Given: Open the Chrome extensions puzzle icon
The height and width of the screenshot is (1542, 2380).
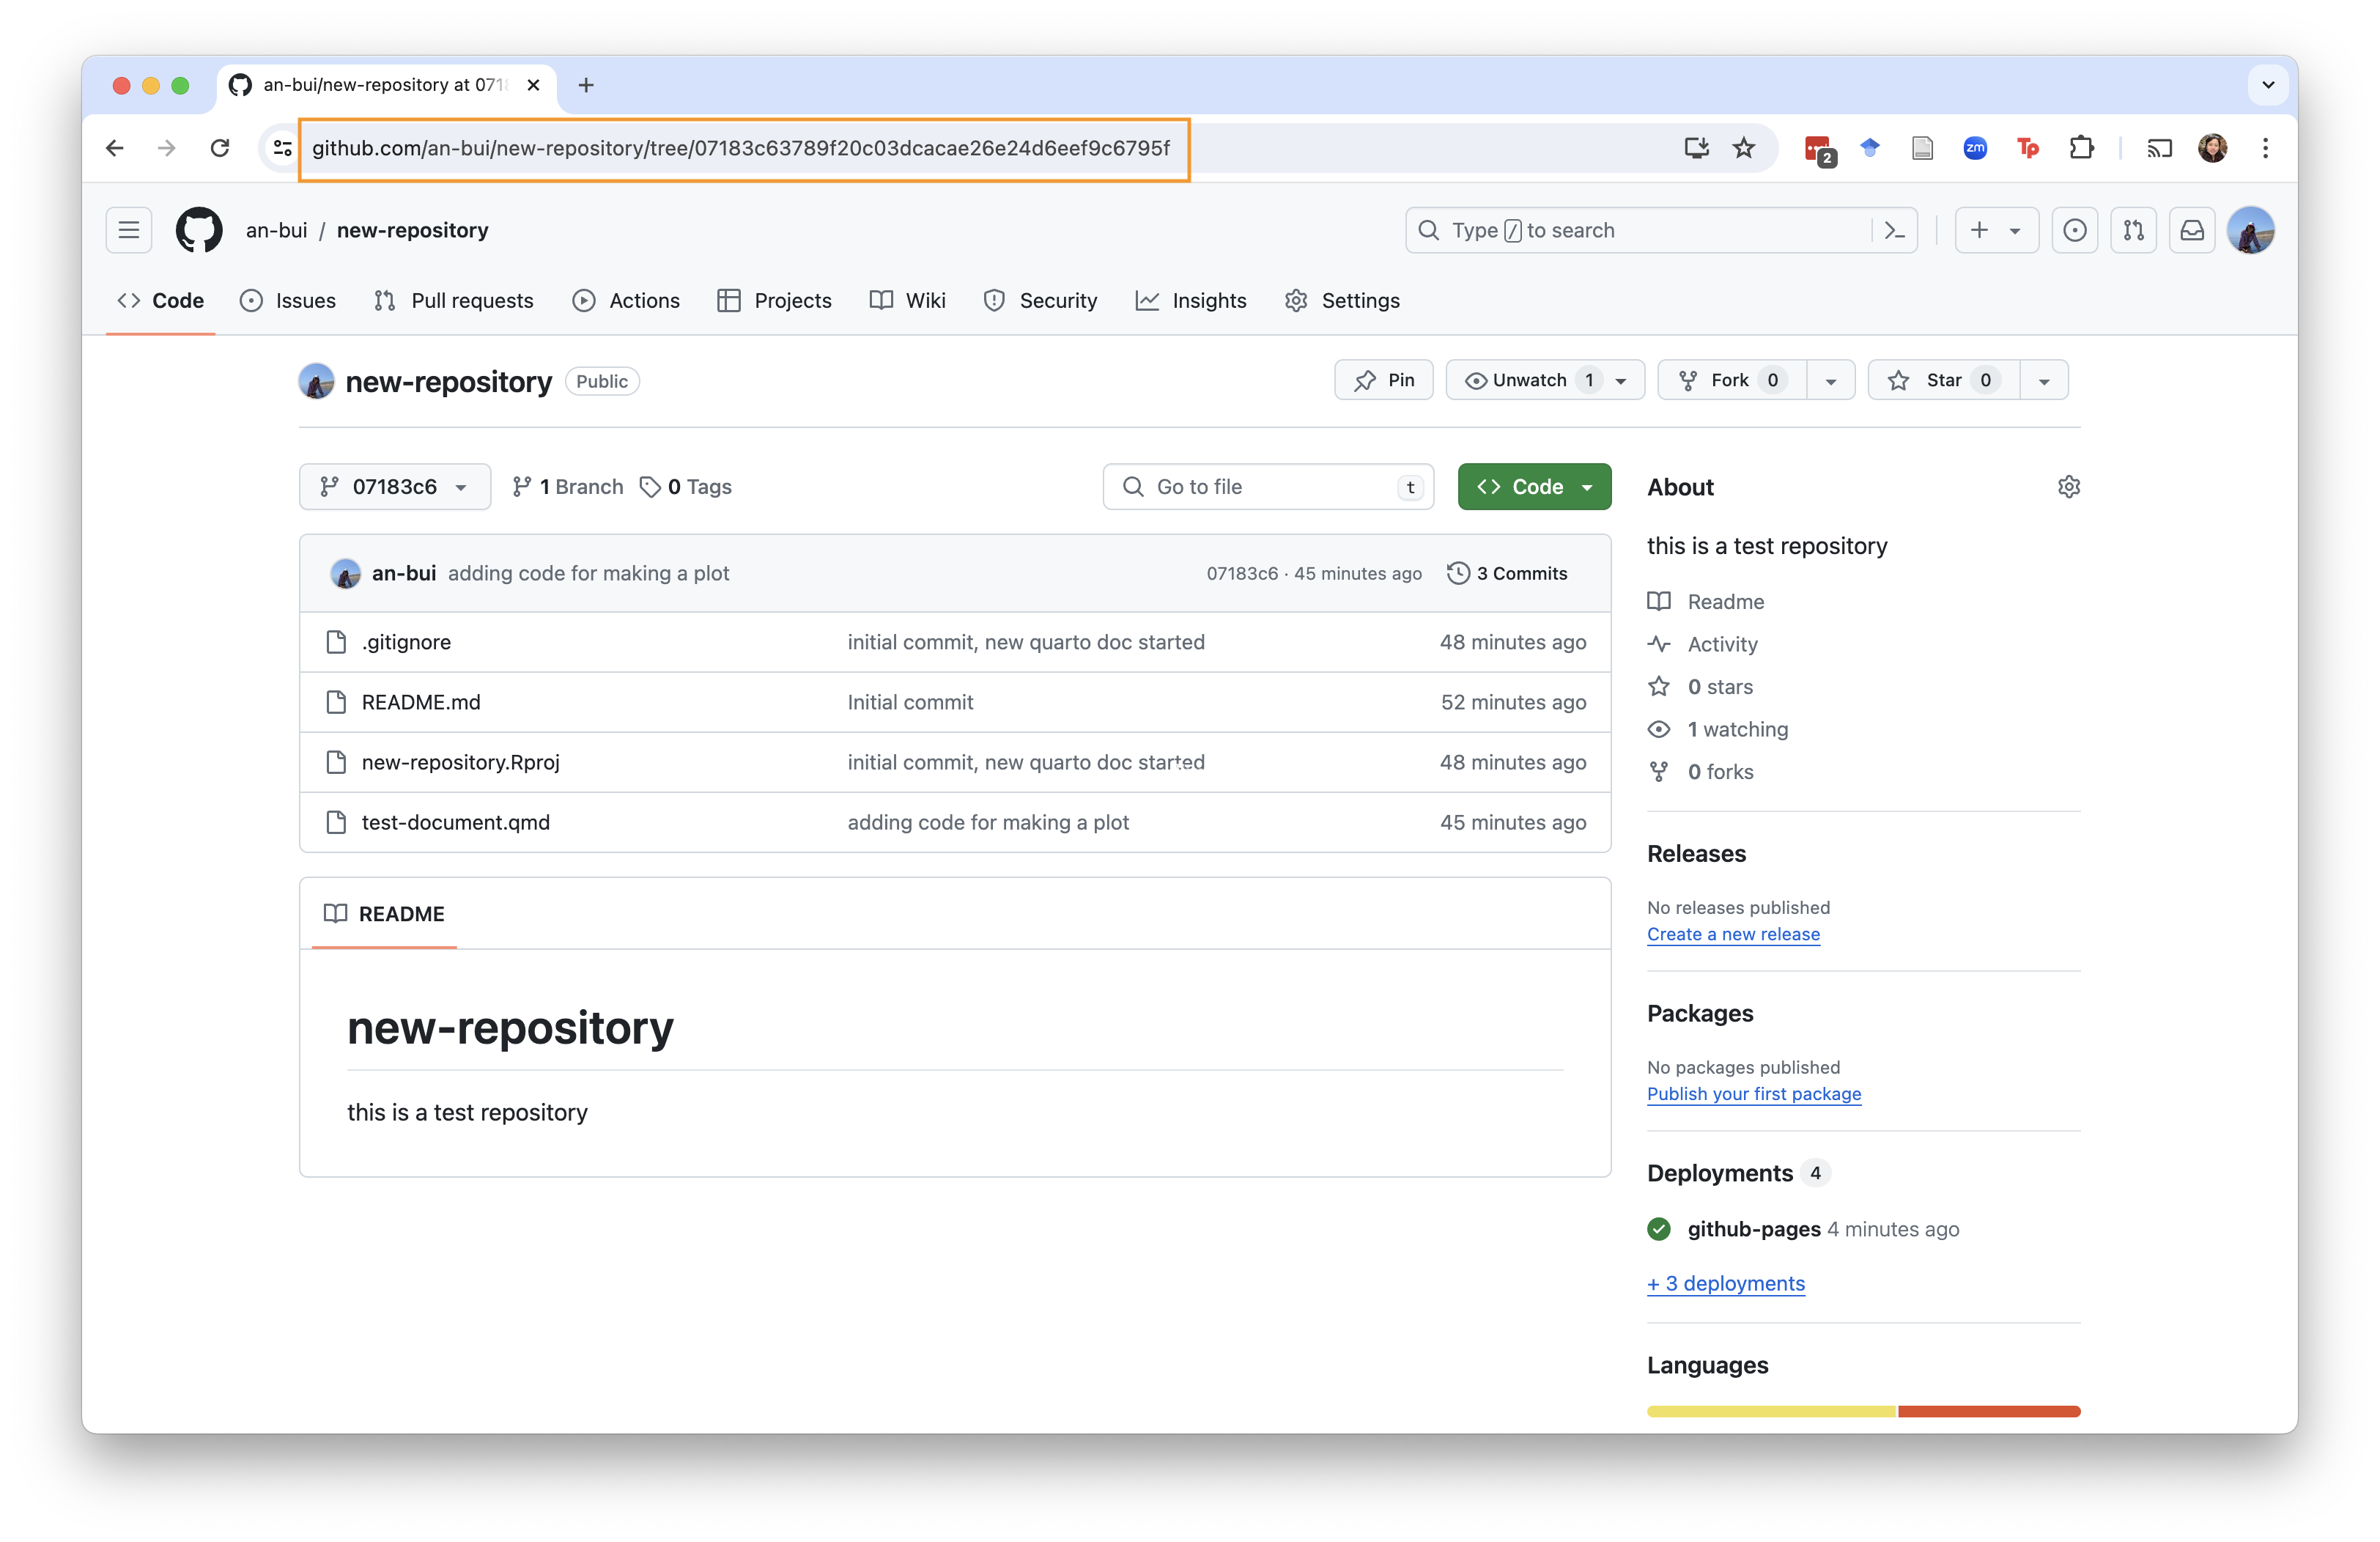Looking at the screenshot, I should pos(2081,148).
